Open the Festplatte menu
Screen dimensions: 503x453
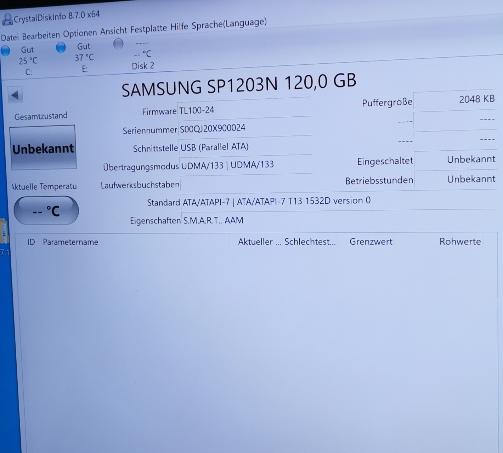(x=148, y=29)
